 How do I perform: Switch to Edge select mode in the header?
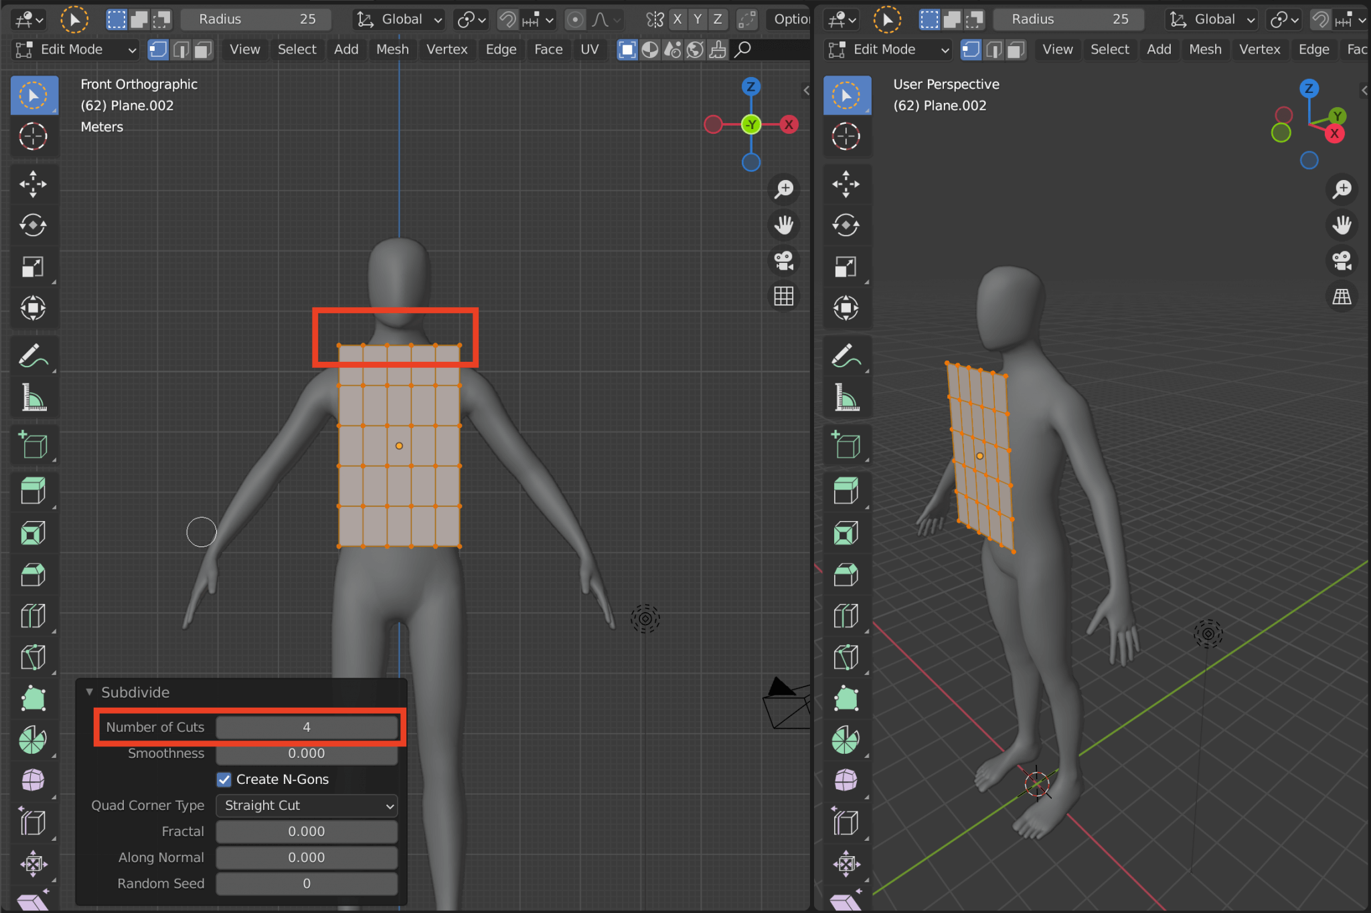point(181,49)
